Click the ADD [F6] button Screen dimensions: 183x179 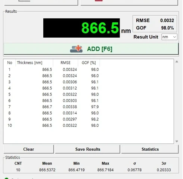point(91,49)
